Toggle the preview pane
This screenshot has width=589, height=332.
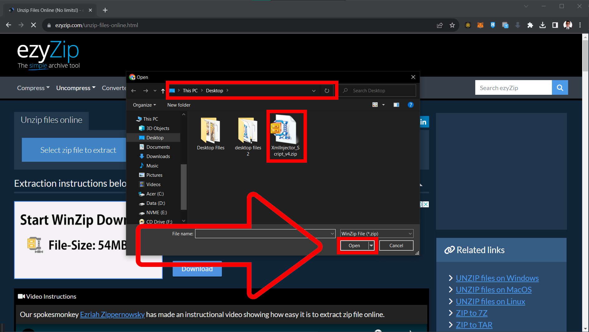pos(396,105)
